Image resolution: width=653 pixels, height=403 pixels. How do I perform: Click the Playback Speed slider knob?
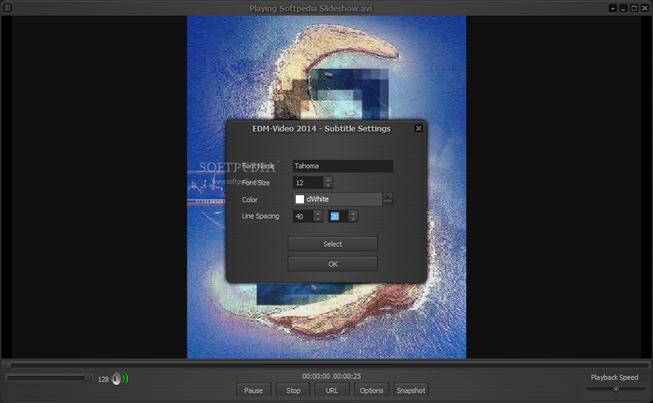point(616,389)
